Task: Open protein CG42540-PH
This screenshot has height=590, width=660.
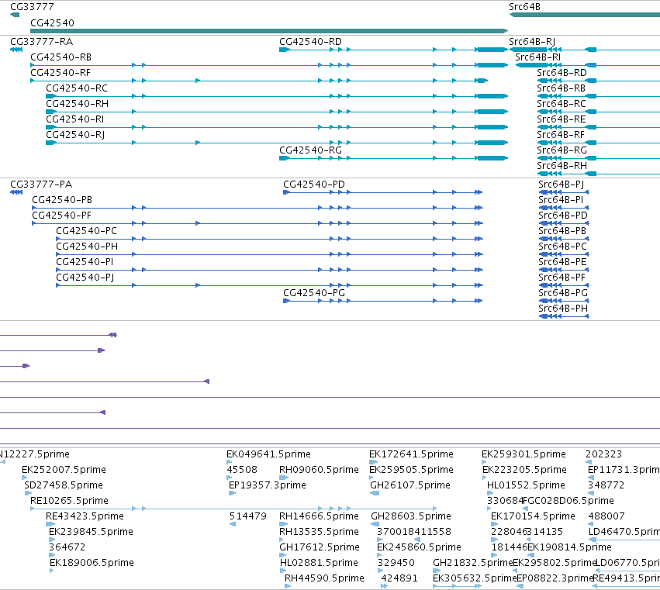Action: (x=87, y=247)
